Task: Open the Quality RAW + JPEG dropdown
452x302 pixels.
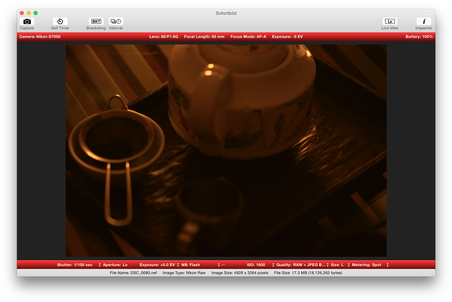Action: (x=327, y=265)
